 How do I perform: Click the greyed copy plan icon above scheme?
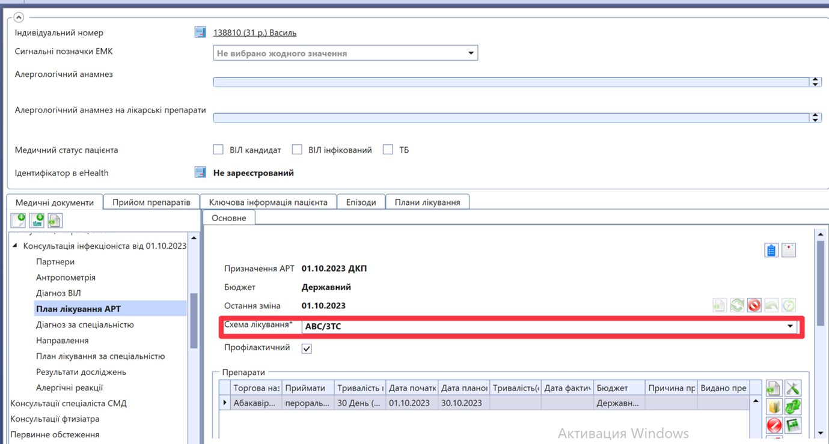click(x=720, y=306)
